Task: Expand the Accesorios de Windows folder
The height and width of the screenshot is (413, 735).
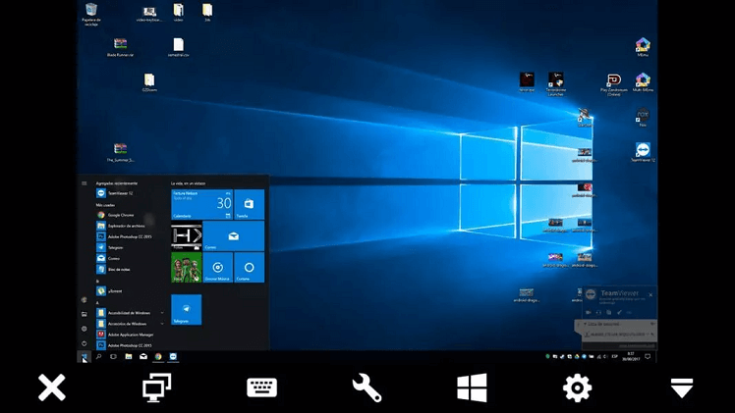Action: [128, 323]
